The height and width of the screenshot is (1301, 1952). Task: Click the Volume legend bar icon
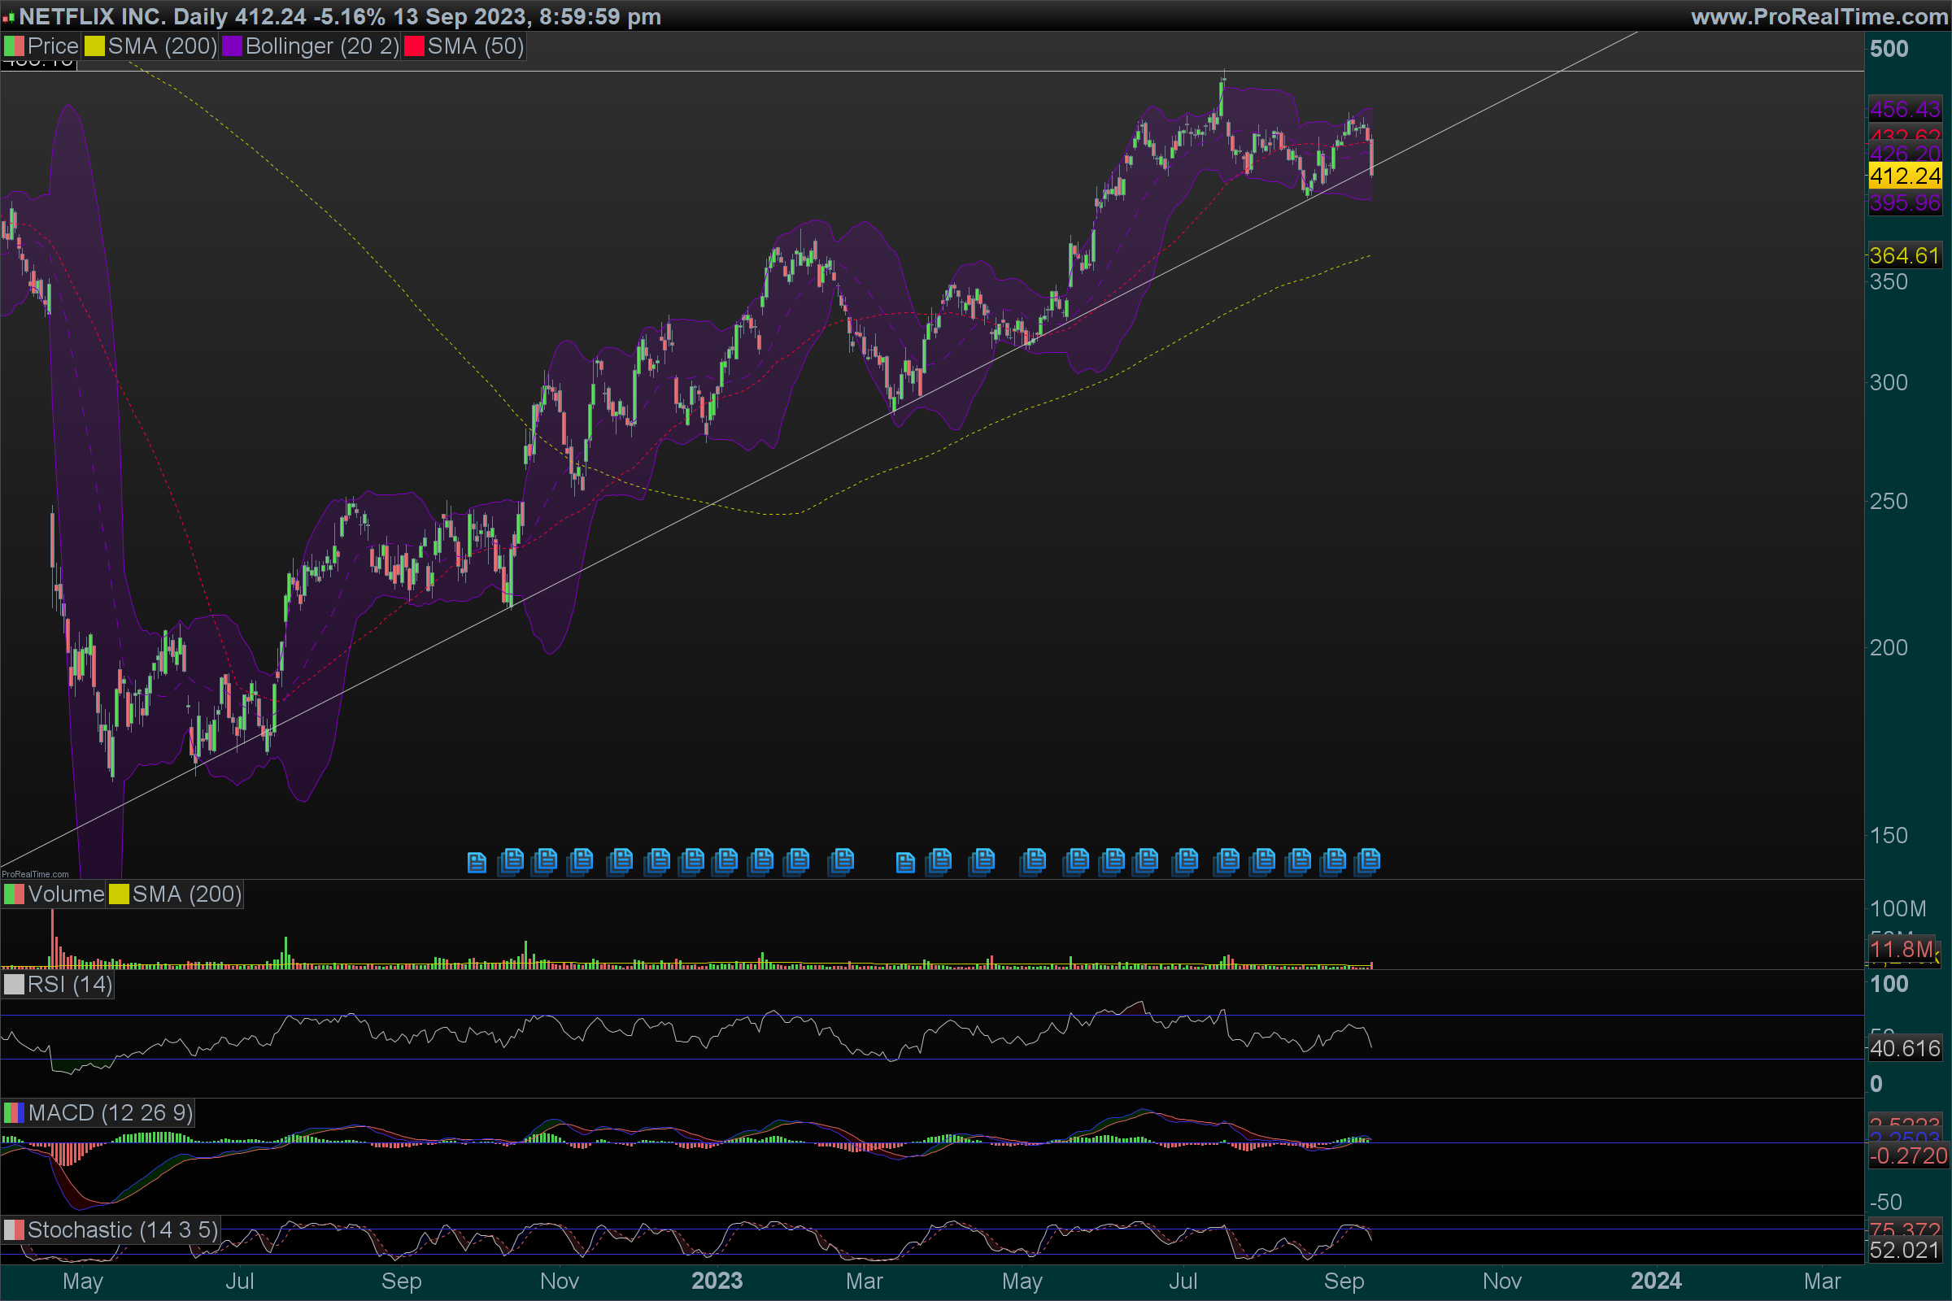click(x=13, y=894)
